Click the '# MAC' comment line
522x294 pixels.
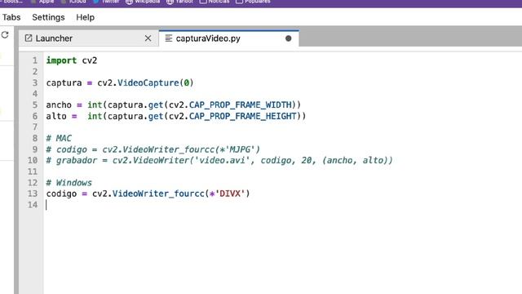click(x=59, y=138)
